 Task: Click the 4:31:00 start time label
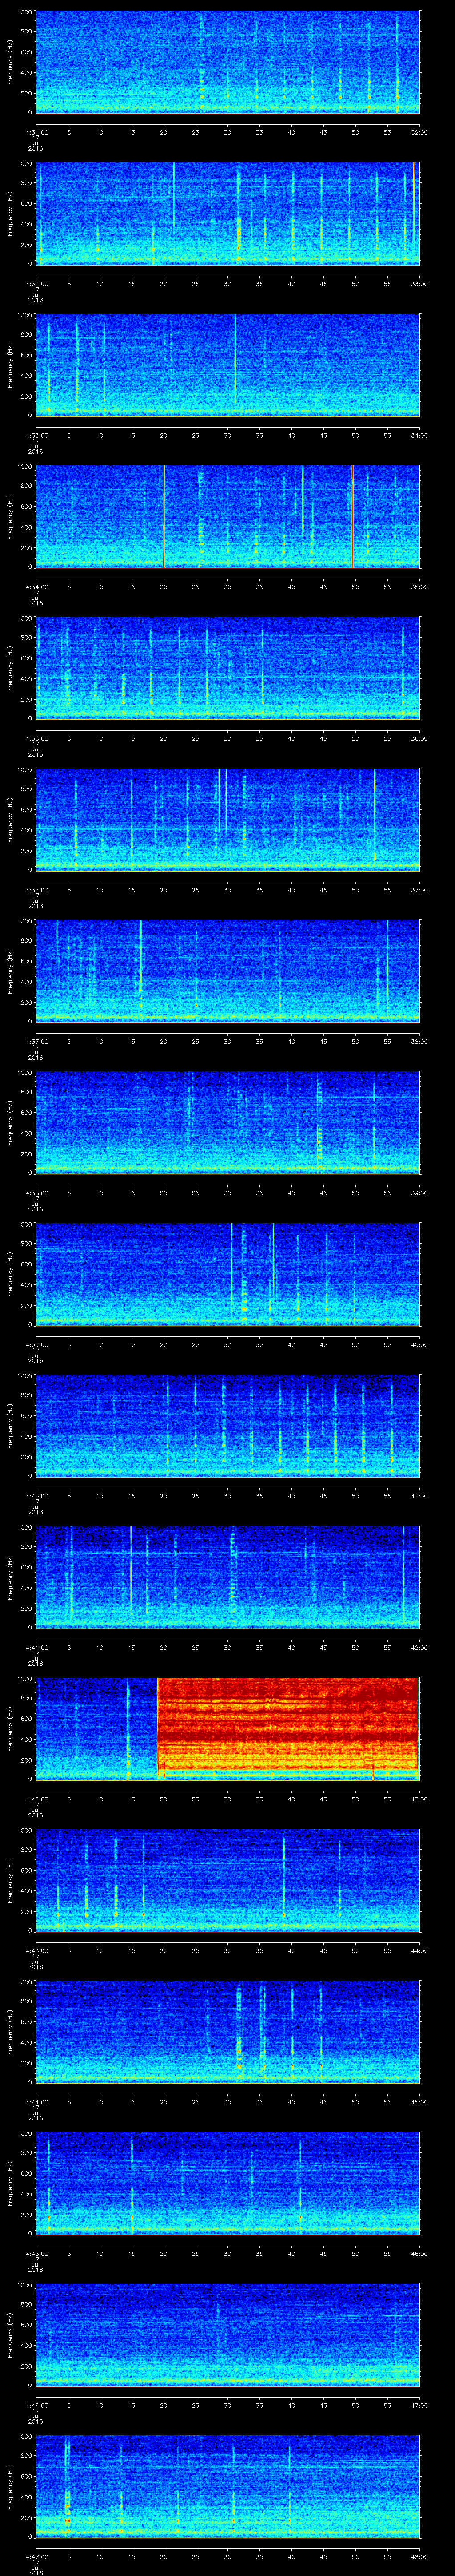click(36, 132)
